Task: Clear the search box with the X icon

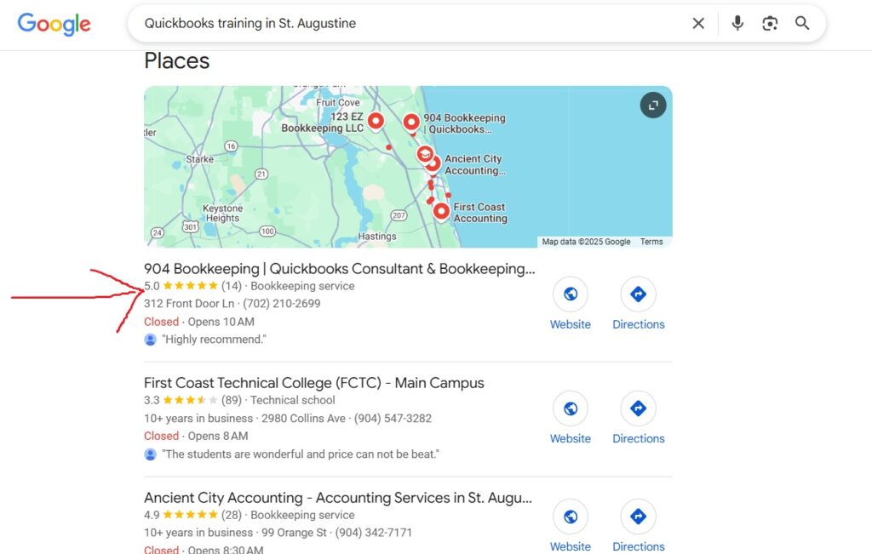Action: click(698, 23)
